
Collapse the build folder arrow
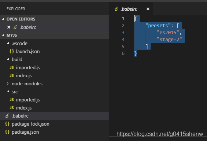[x=8, y=59]
